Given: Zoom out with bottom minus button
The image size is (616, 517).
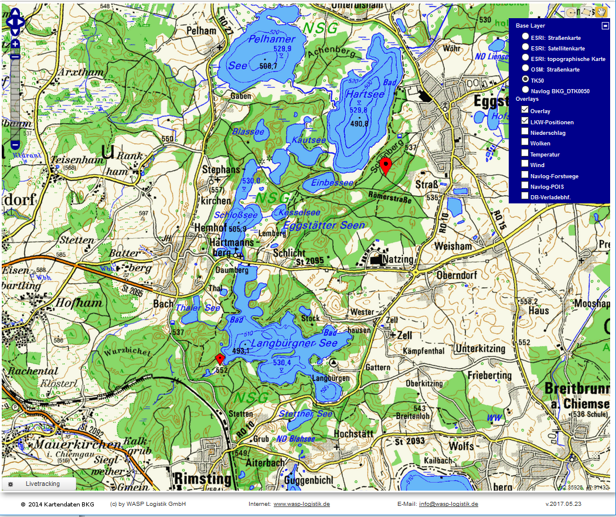Looking at the screenshot, I should [15, 145].
